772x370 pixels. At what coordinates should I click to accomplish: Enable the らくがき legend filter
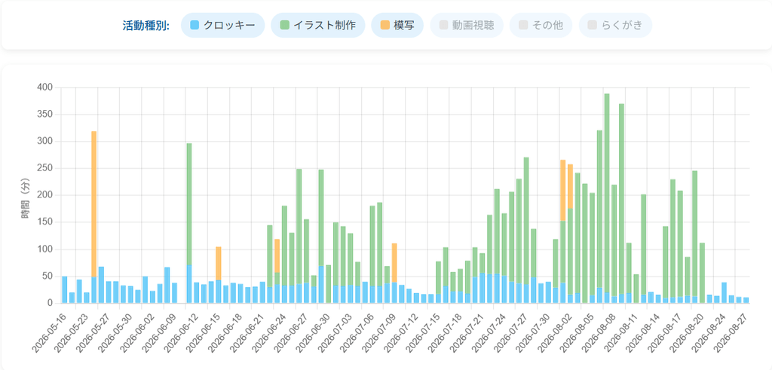click(x=615, y=25)
